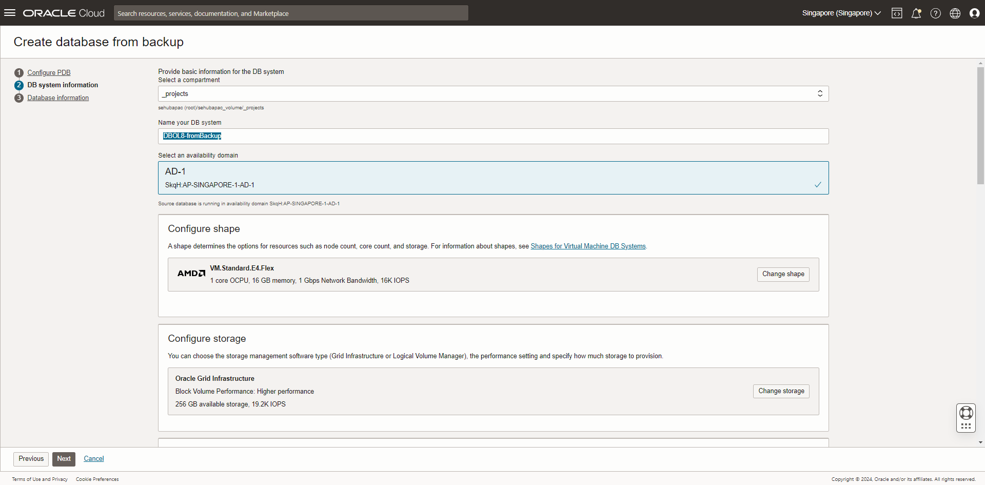985x485 pixels.
Task: Click the Configure storage heading
Action: coord(207,339)
